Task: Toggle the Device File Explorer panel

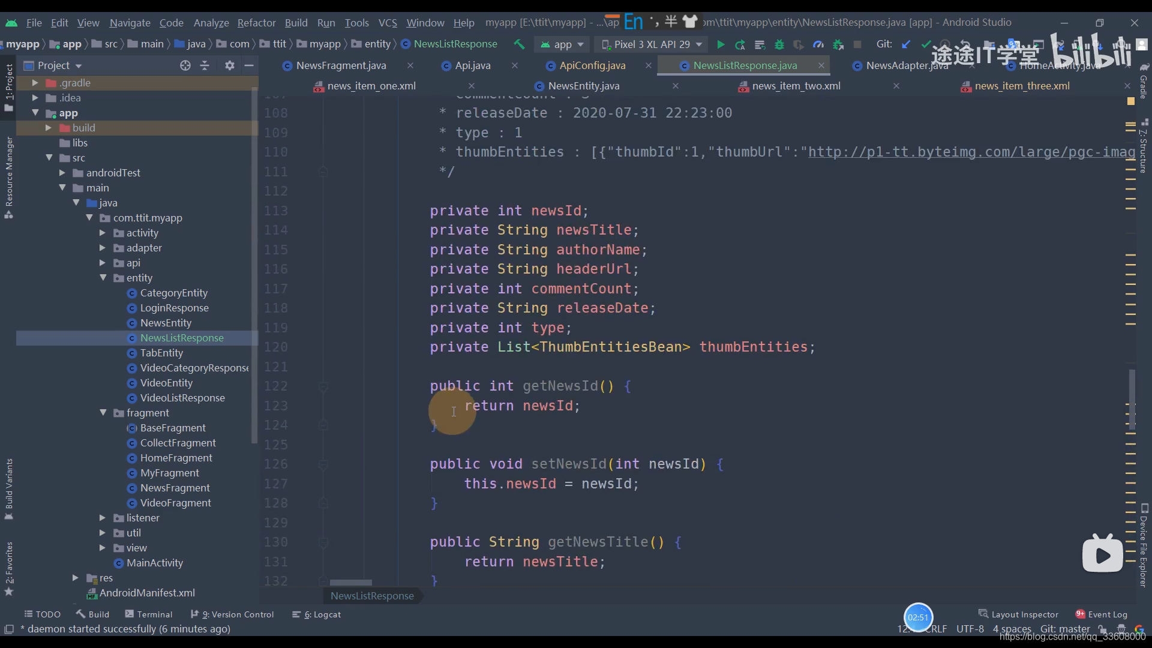Action: 1144,546
